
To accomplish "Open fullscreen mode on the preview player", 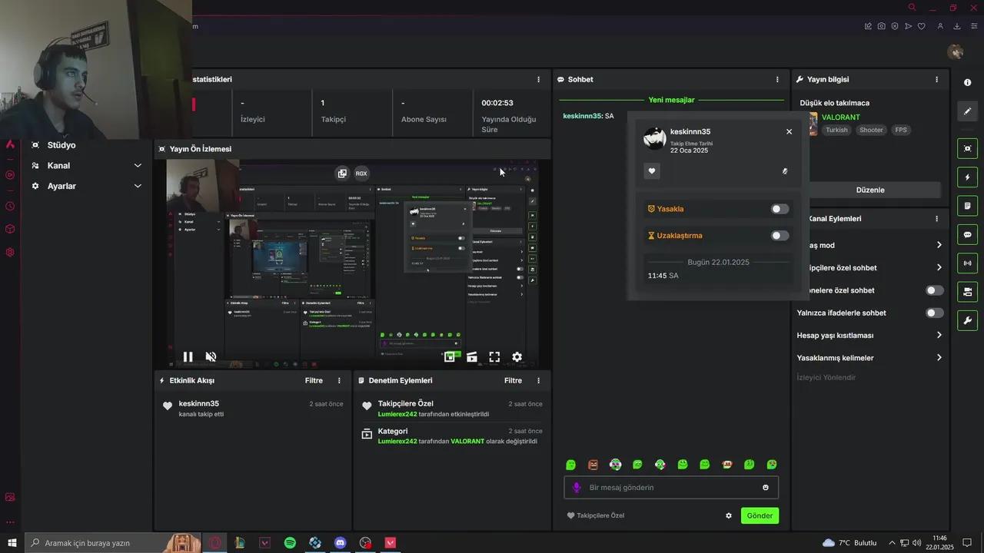I will click(494, 356).
